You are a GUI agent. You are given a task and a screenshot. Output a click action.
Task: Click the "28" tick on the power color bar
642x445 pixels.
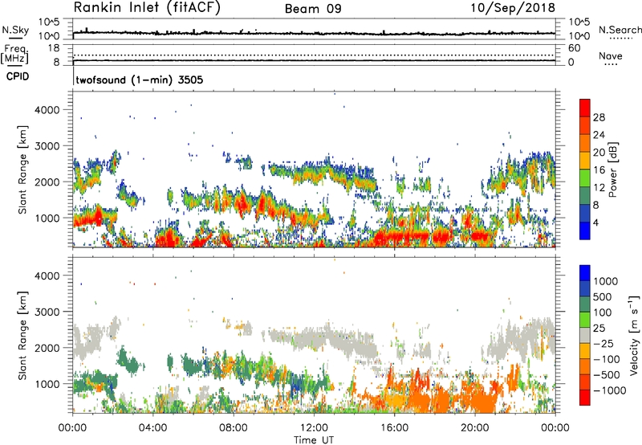[599, 117]
